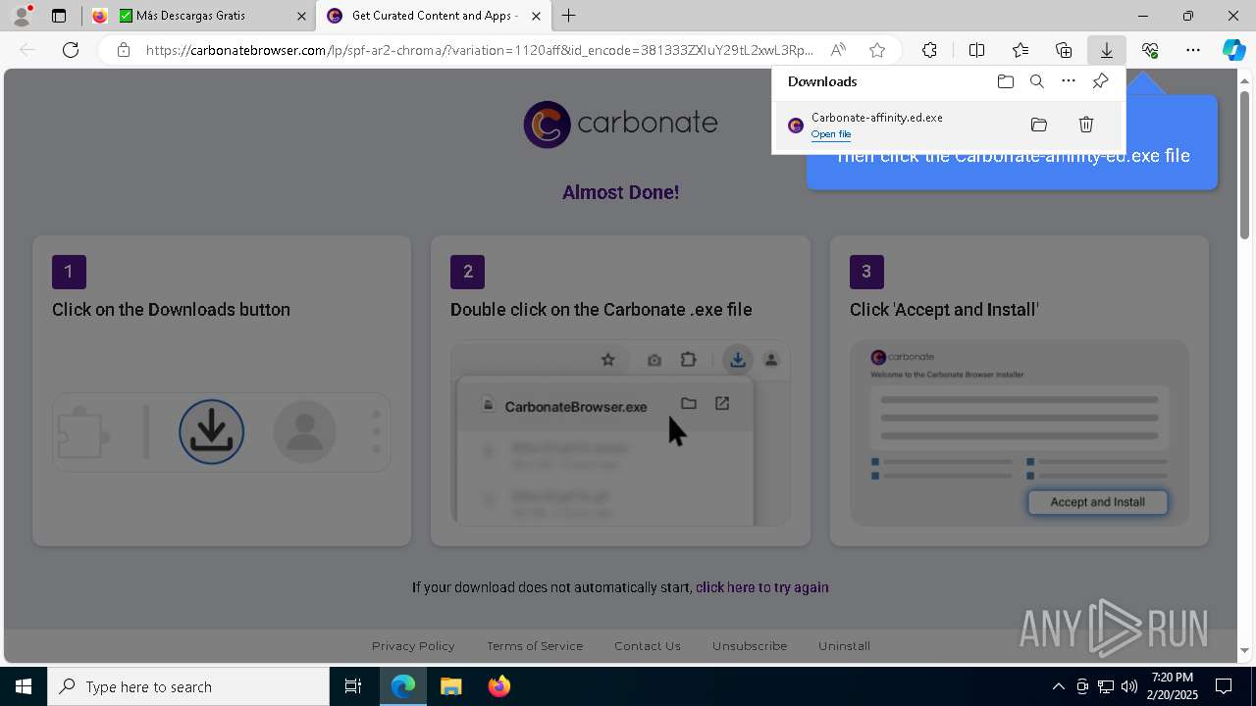Open a new browser tab
Screen dimensions: 1256x706
coord(569,16)
